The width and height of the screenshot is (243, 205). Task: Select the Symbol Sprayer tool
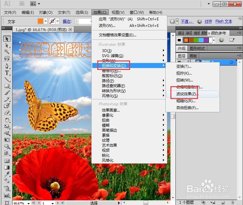[x=7, y=188]
